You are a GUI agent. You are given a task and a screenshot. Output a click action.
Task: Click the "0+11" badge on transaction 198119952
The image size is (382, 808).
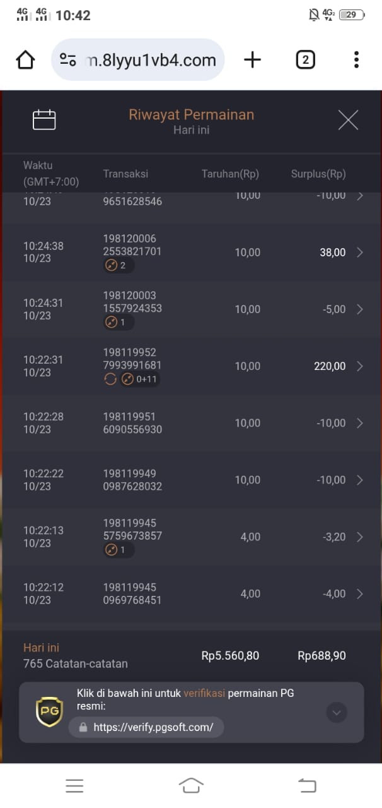140,379
